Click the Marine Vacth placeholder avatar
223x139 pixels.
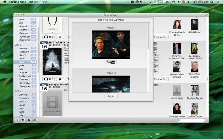177,90
